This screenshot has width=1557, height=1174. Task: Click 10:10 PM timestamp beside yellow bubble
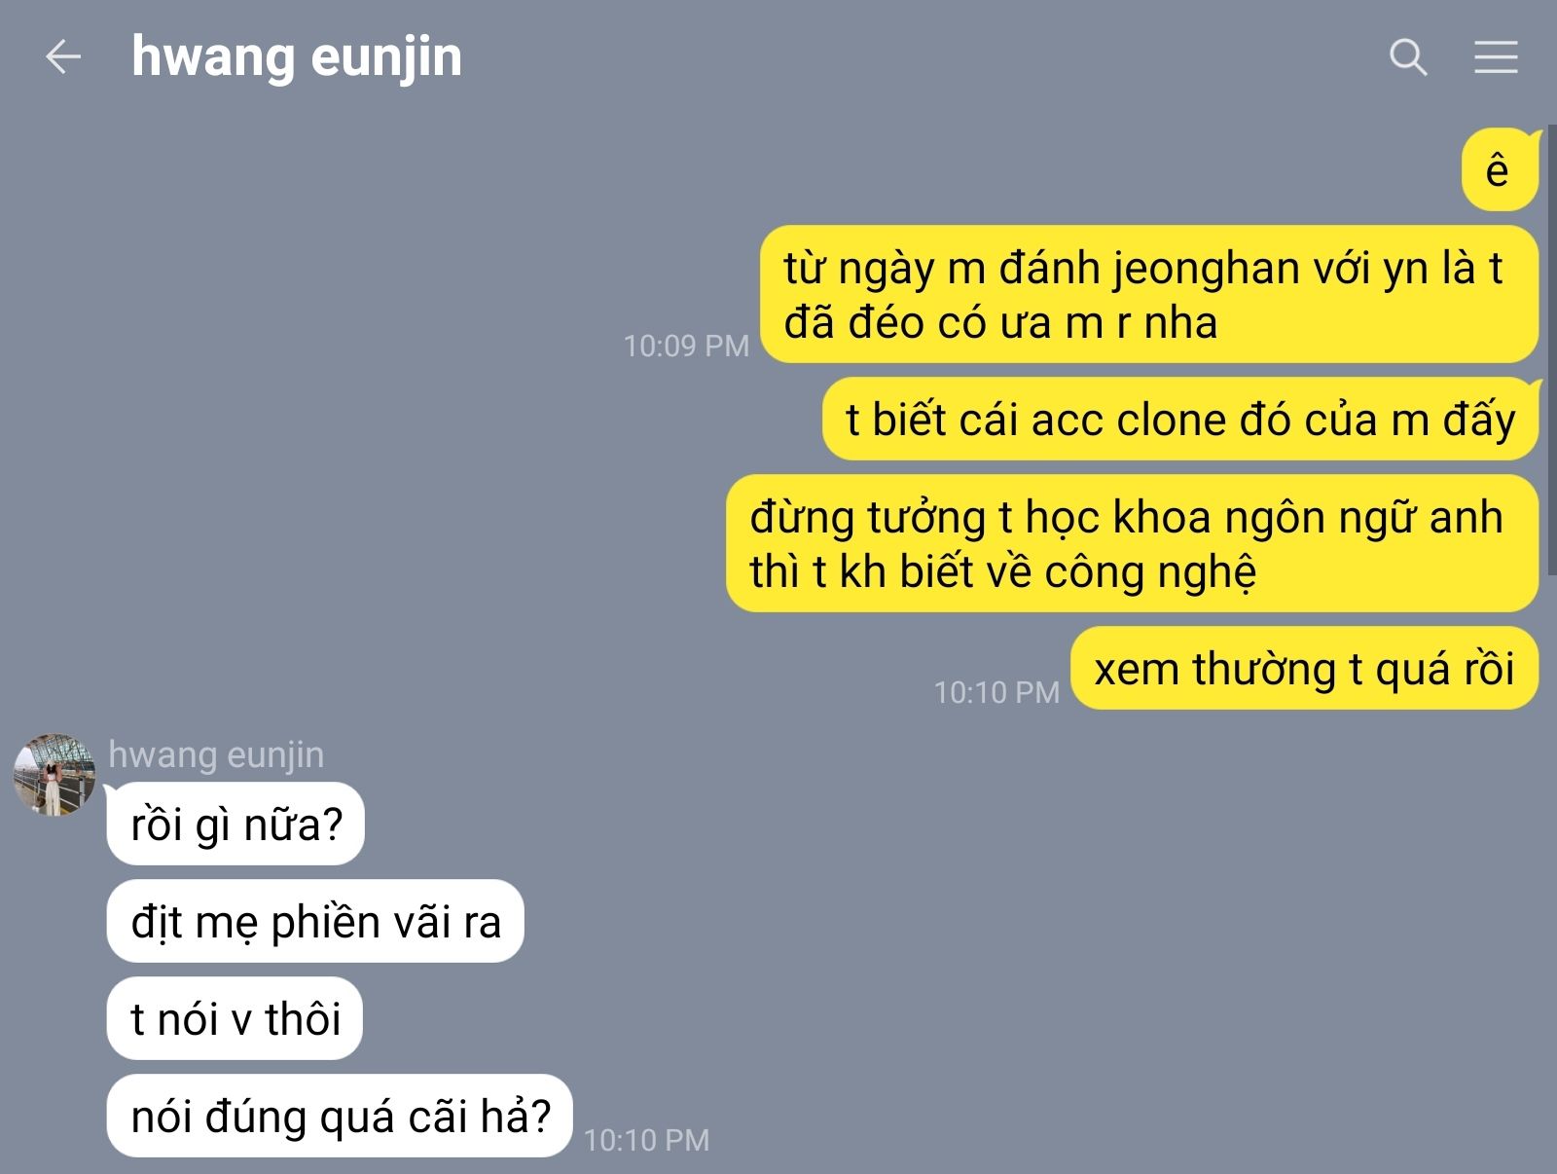coord(996,692)
